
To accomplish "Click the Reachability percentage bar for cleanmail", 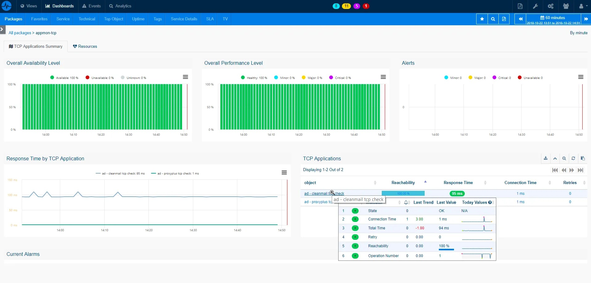I will tap(403, 193).
